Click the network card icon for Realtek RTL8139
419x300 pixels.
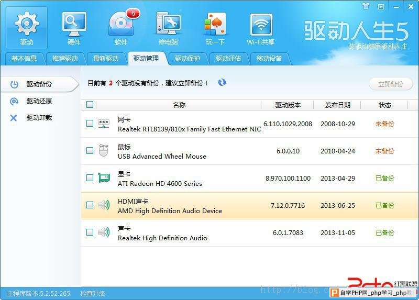(104, 124)
